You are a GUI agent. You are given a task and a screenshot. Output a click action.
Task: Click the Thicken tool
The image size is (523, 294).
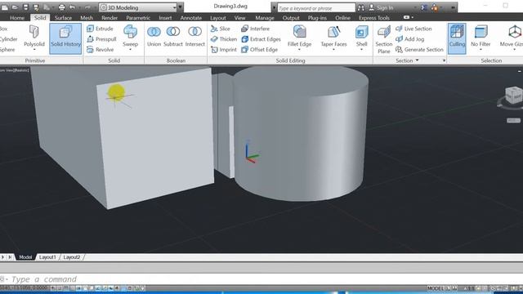pos(223,39)
